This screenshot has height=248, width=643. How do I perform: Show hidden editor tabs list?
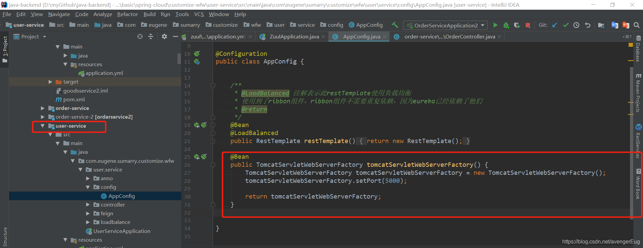coord(627,36)
